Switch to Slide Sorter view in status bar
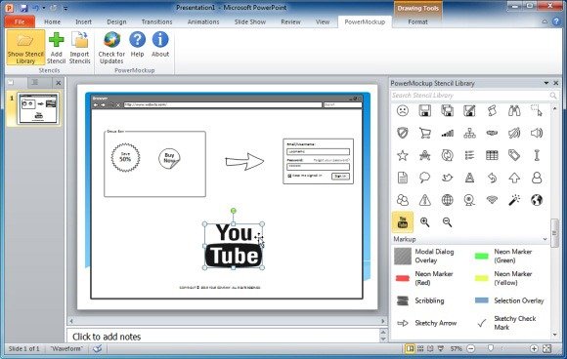The image size is (567, 359). pos(420,348)
